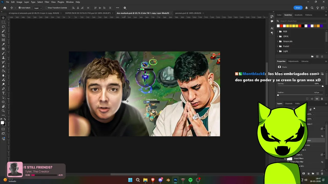This screenshot has width=328, height=184.
Task: Select the Frame tool
Action: (x=3, y=40)
